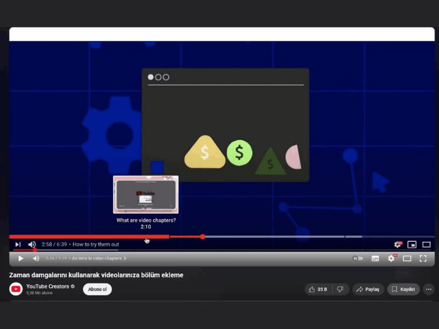Click the next video icon in the upper bar
Screen dimensions: 439x329
pyautogui.click(x=18, y=245)
